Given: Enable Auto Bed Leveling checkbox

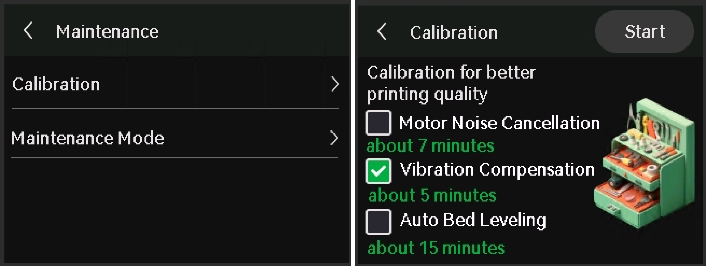Looking at the screenshot, I should [x=378, y=222].
